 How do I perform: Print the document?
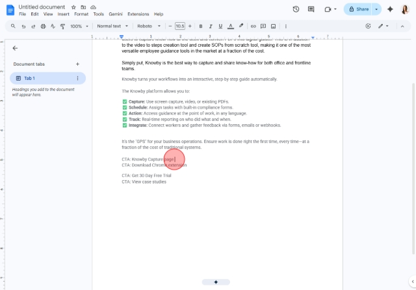[43, 26]
